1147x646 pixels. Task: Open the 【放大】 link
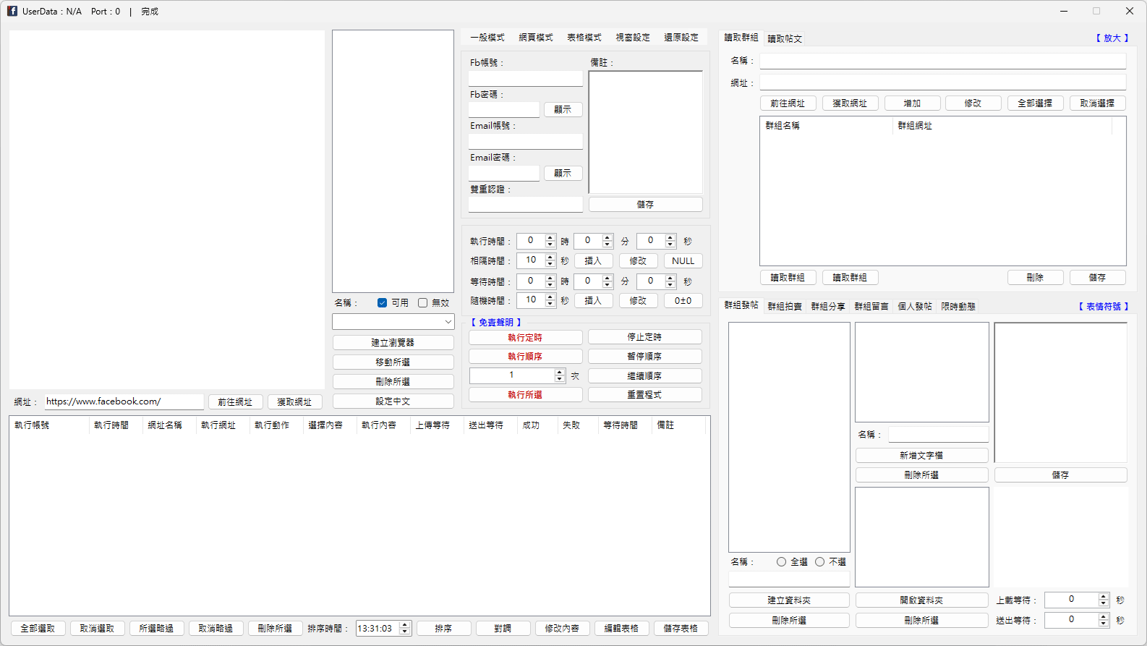(1112, 38)
